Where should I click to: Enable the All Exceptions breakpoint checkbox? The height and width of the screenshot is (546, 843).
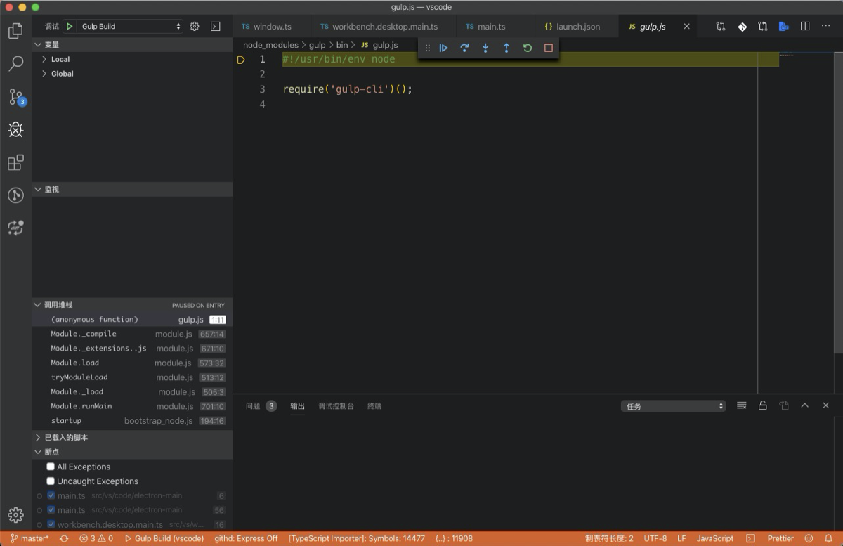50,466
